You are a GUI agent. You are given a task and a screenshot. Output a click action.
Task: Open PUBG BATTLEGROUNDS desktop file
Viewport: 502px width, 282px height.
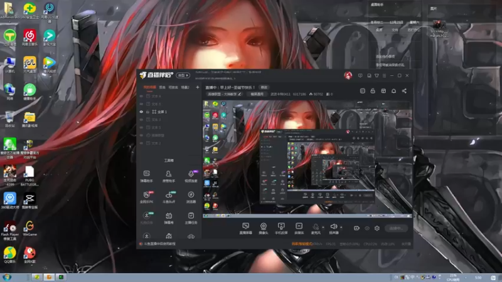[29, 175]
